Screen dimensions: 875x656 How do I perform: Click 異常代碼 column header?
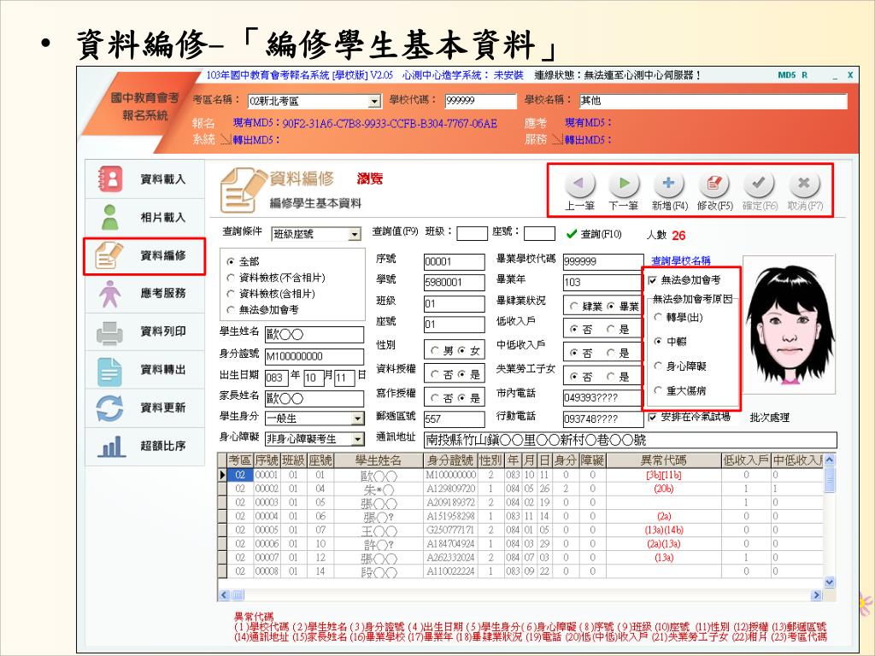[x=663, y=460]
